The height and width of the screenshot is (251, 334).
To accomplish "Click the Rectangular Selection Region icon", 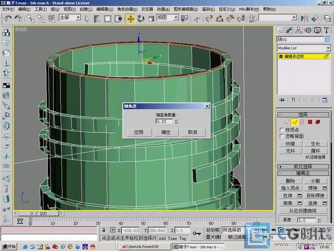I will (x=107, y=19).
